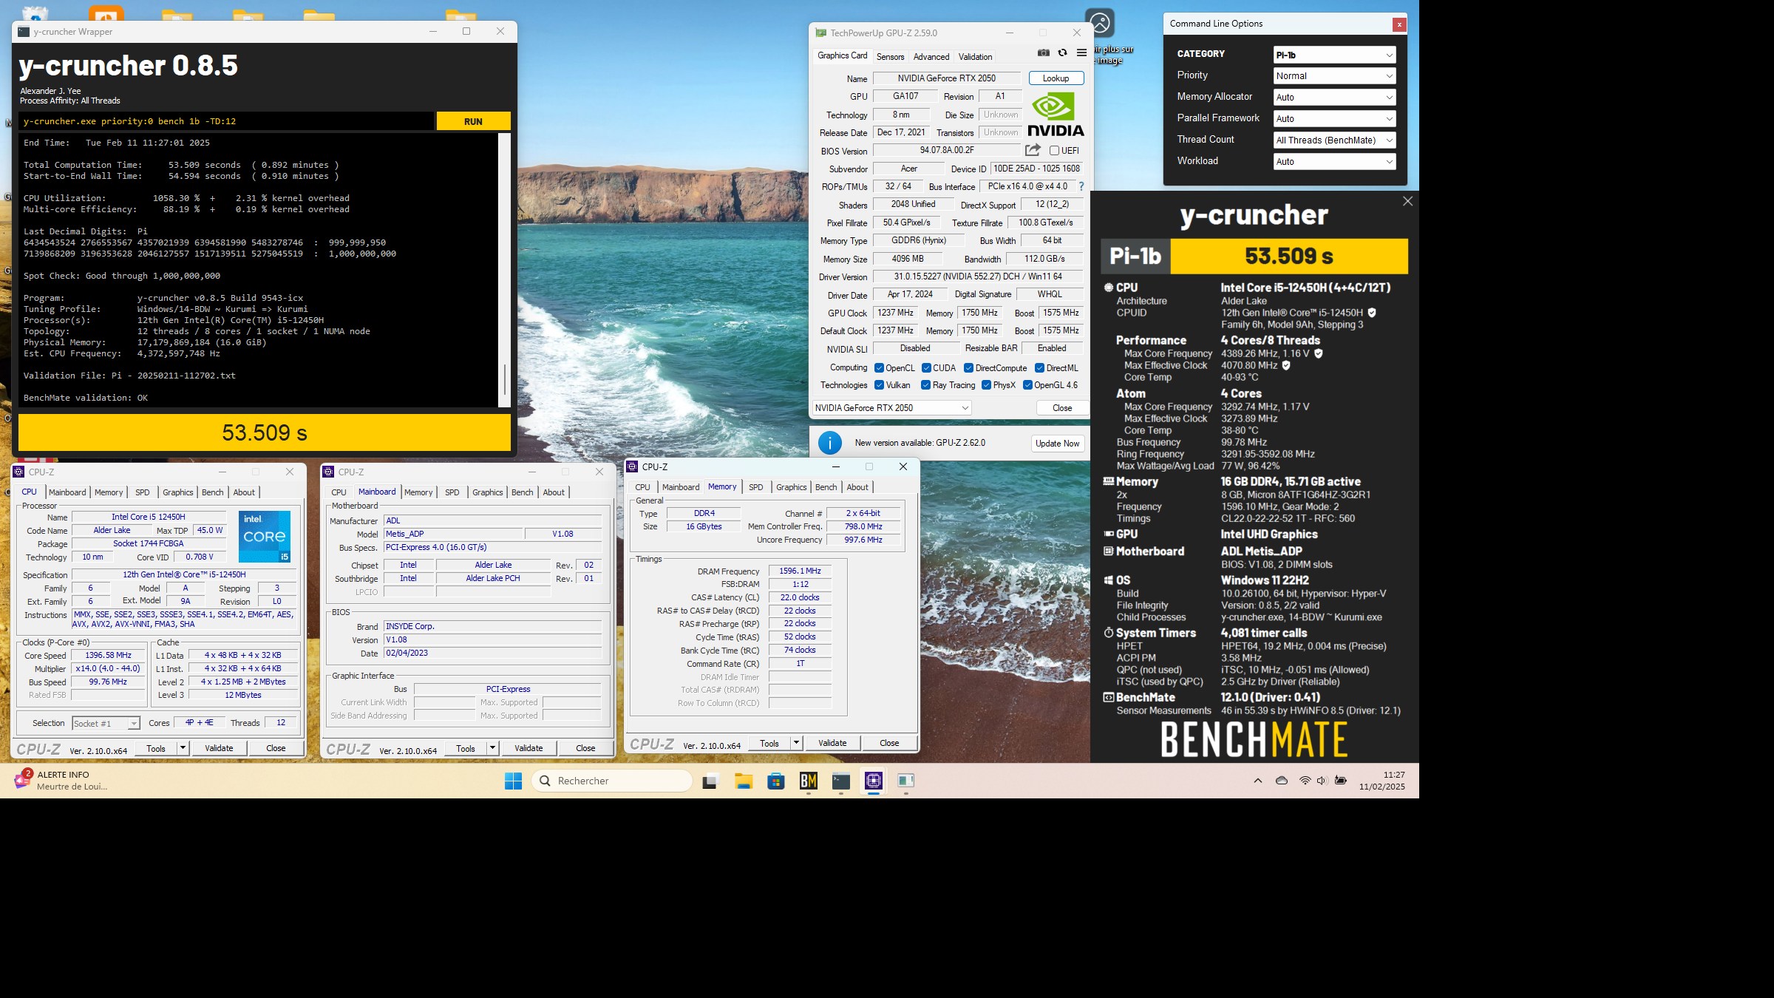Click the blue info icon in the update bar
This screenshot has height=998, width=1774.
[830, 443]
